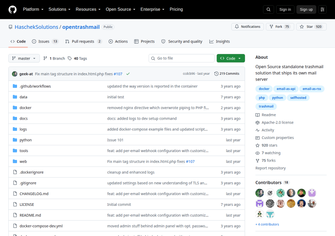Click the bell icon in Notifications

coord(237,27)
